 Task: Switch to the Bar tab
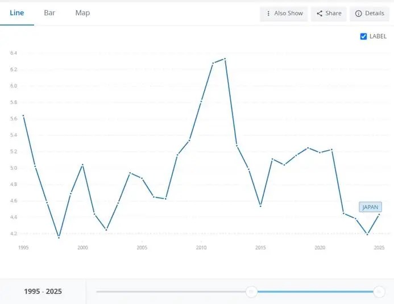click(49, 13)
